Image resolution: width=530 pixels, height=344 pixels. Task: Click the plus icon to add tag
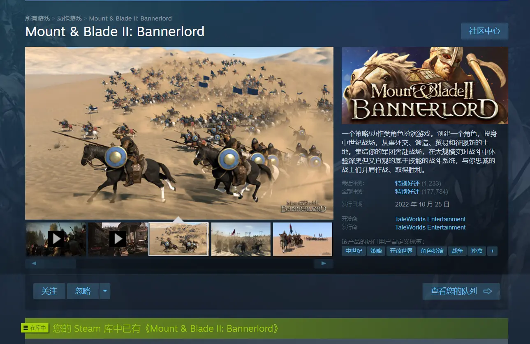pyautogui.click(x=492, y=251)
